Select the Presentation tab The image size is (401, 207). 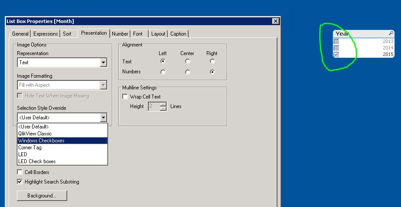click(x=94, y=33)
